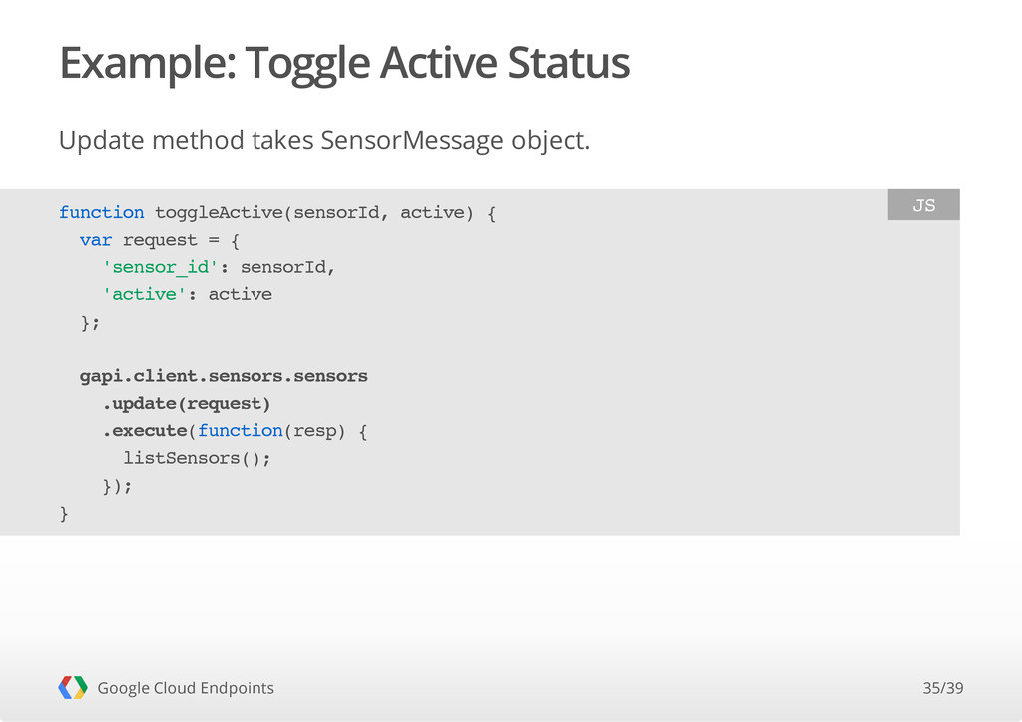
Task: Click the 35/39 slide number indicator
Action: pos(942,688)
